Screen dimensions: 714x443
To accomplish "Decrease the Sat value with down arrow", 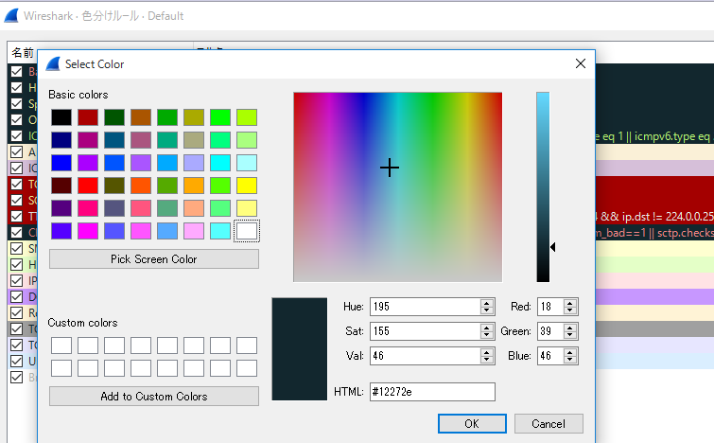I will [487, 335].
